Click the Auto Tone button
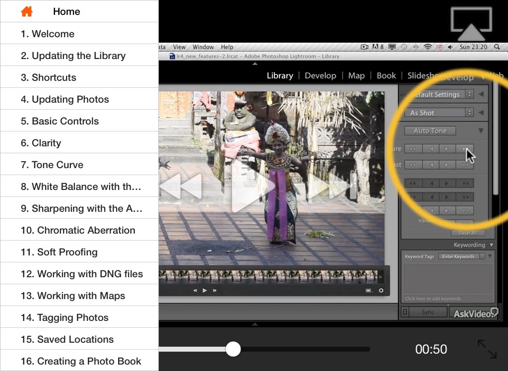Screen dimensions: 508x371 click(430, 131)
